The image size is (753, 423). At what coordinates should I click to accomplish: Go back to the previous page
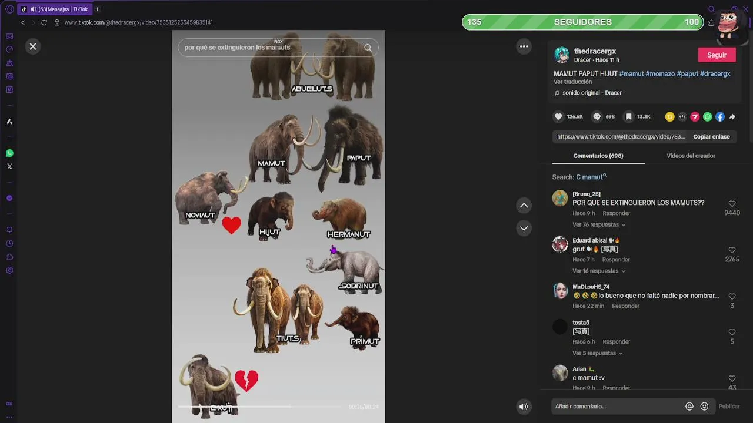(x=23, y=22)
